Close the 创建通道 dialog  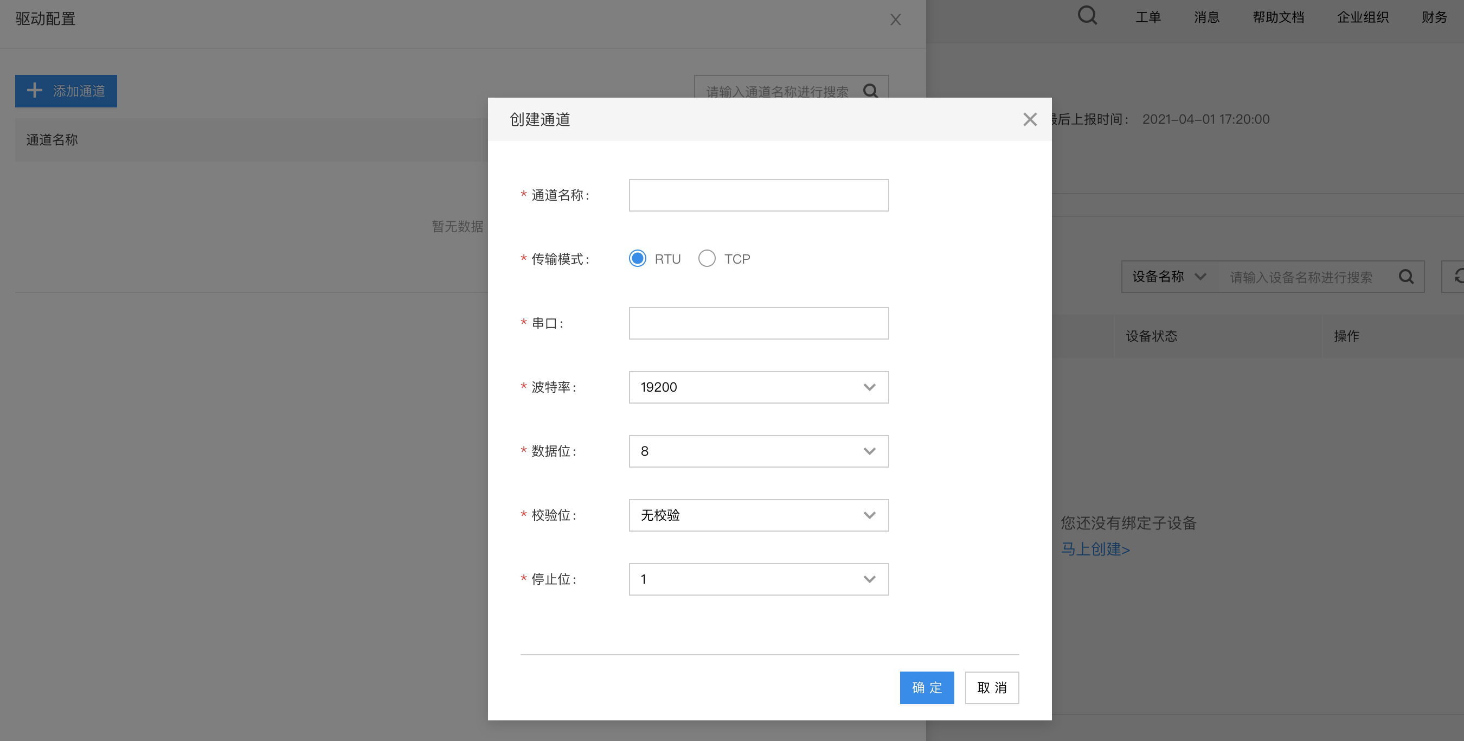(x=1029, y=119)
